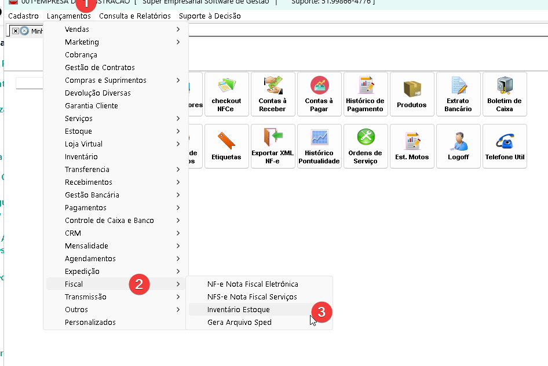
Task: Click Exportar XML NF-e icon
Action: (273, 146)
